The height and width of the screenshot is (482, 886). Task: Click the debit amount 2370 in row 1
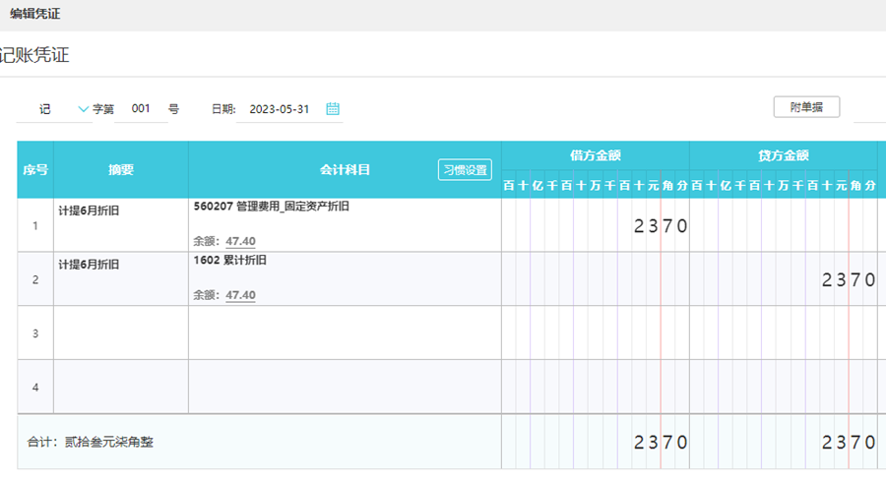click(x=660, y=226)
